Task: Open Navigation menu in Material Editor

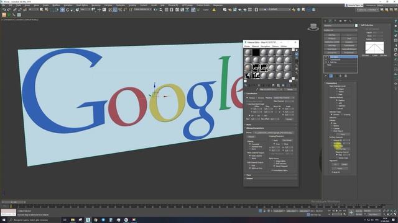Action: coord(266,46)
